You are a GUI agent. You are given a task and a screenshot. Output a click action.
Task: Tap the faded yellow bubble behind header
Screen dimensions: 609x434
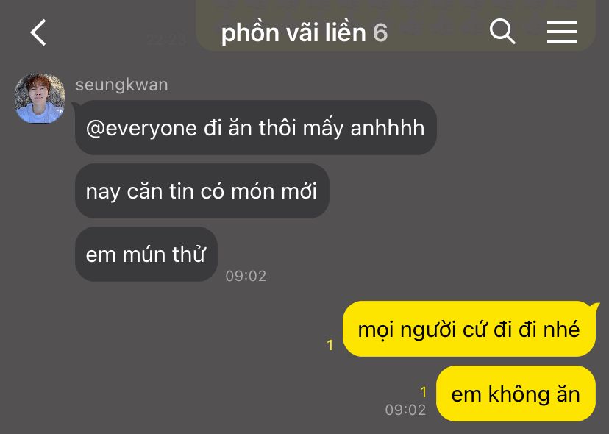(x=396, y=25)
